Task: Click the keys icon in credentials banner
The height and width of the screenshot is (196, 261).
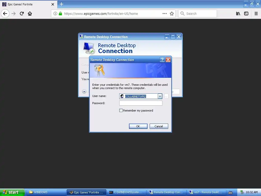Action: click(x=99, y=70)
